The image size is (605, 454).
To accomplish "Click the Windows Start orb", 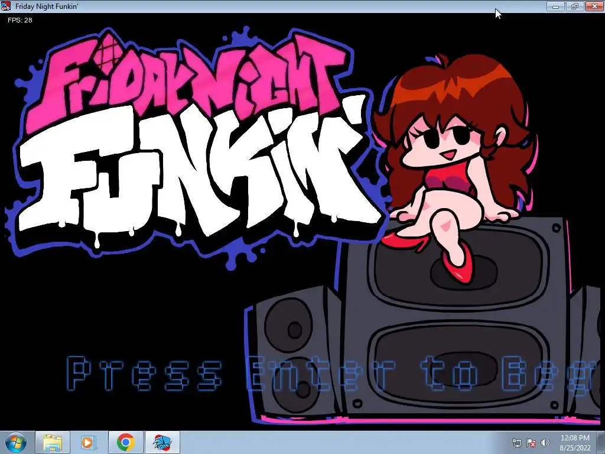I will point(16,442).
